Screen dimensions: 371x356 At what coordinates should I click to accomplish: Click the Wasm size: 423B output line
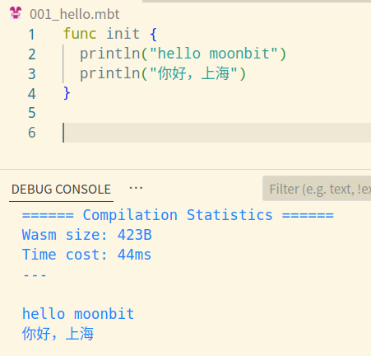pyautogui.click(x=87, y=235)
